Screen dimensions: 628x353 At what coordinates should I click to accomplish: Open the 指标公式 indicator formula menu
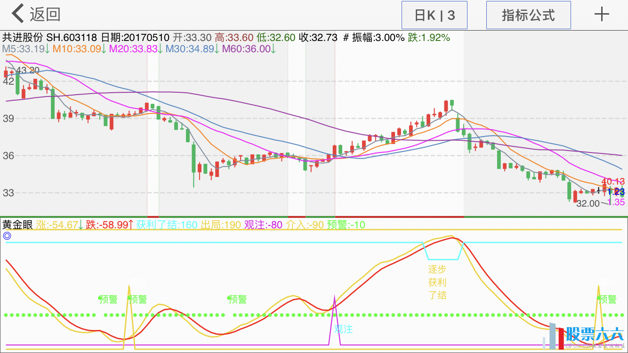click(528, 15)
